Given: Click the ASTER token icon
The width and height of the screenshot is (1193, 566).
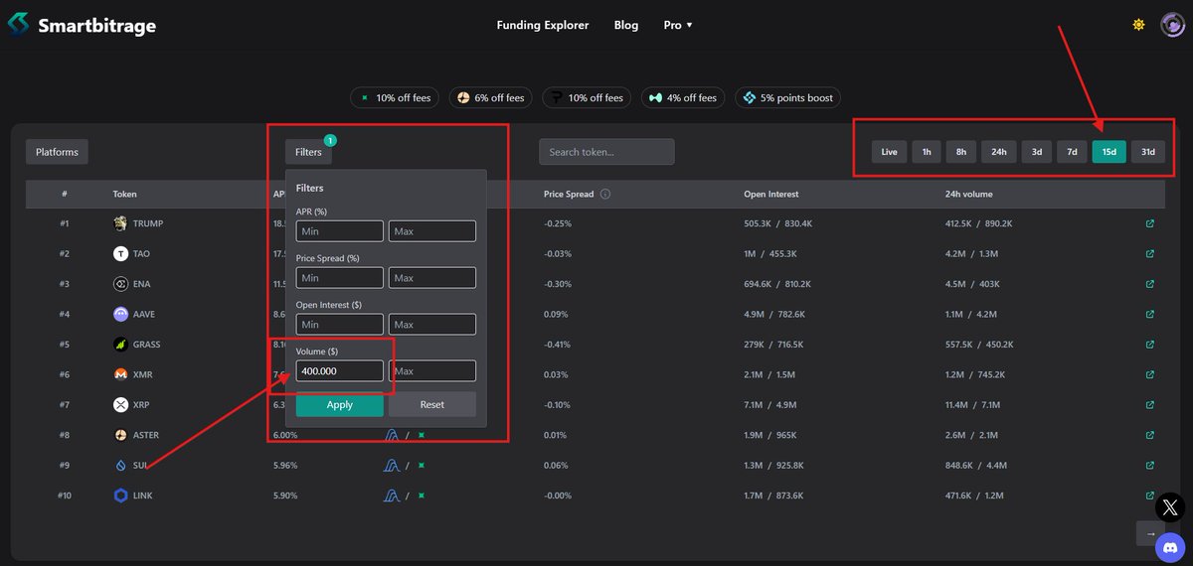Looking at the screenshot, I should (120, 435).
